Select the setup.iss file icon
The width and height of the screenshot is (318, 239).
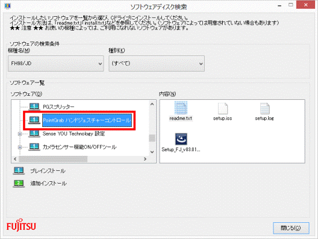click(x=223, y=109)
